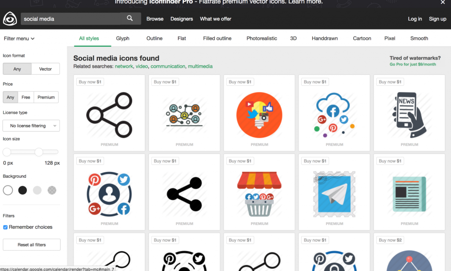451x271 pixels.
Task: Choose the white background swatch
Action: (x=8, y=190)
